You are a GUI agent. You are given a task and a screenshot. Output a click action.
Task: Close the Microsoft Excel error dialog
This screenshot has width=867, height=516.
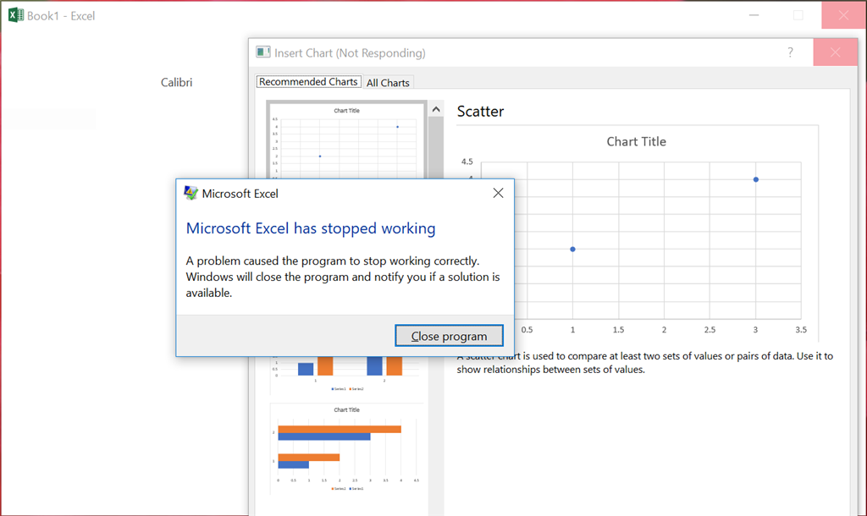point(498,193)
